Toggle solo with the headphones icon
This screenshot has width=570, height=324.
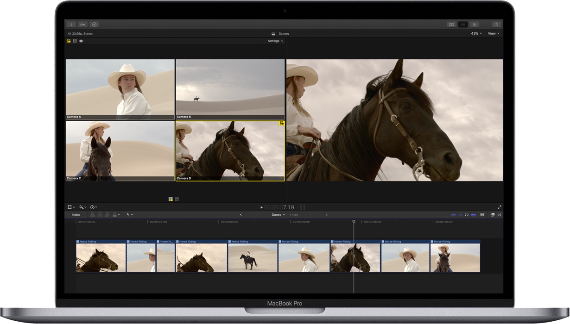tap(467, 214)
